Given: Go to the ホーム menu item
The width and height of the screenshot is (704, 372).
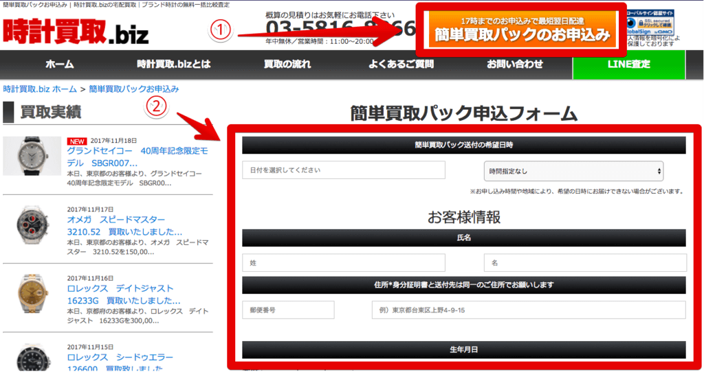Looking at the screenshot, I should pyautogui.click(x=60, y=64).
